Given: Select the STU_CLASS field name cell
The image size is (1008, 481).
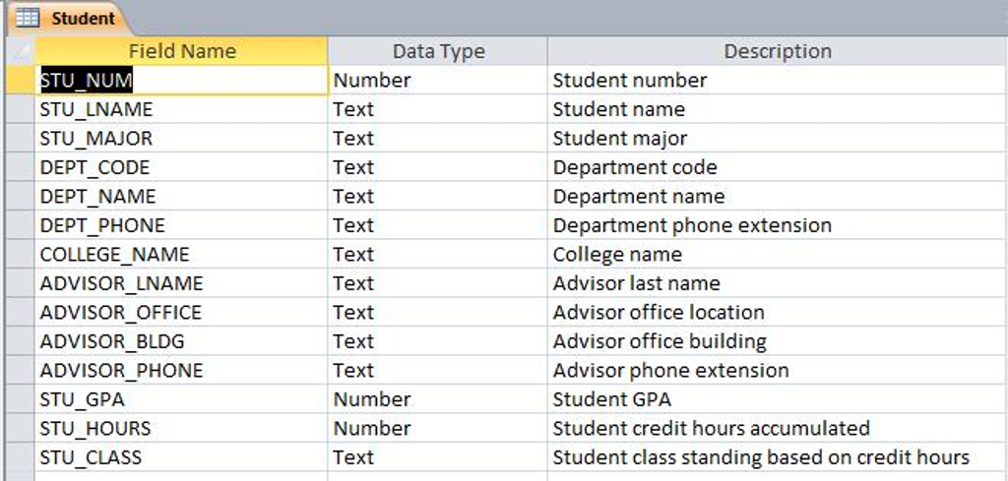Looking at the screenshot, I should (x=181, y=457).
